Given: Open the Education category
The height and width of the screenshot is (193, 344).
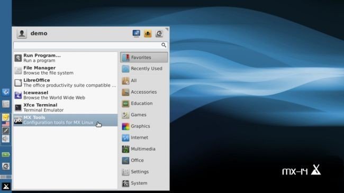Looking at the screenshot, I should click(144, 103).
